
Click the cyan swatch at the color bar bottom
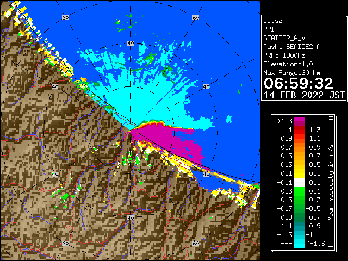299,244
